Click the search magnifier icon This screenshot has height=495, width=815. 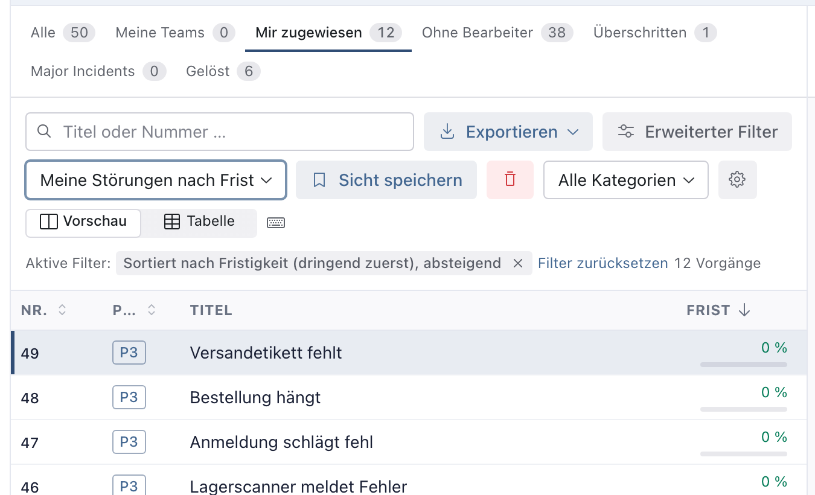click(x=44, y=132)
